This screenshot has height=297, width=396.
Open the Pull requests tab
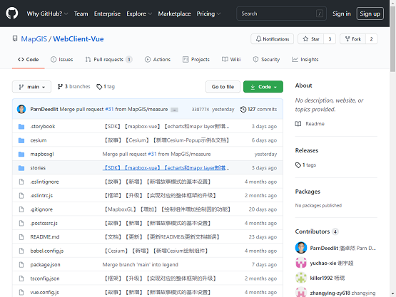click(x=108, y=60)
